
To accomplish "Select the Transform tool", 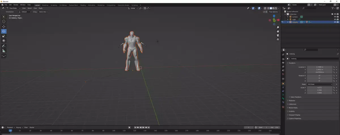I will coord(4,41).
